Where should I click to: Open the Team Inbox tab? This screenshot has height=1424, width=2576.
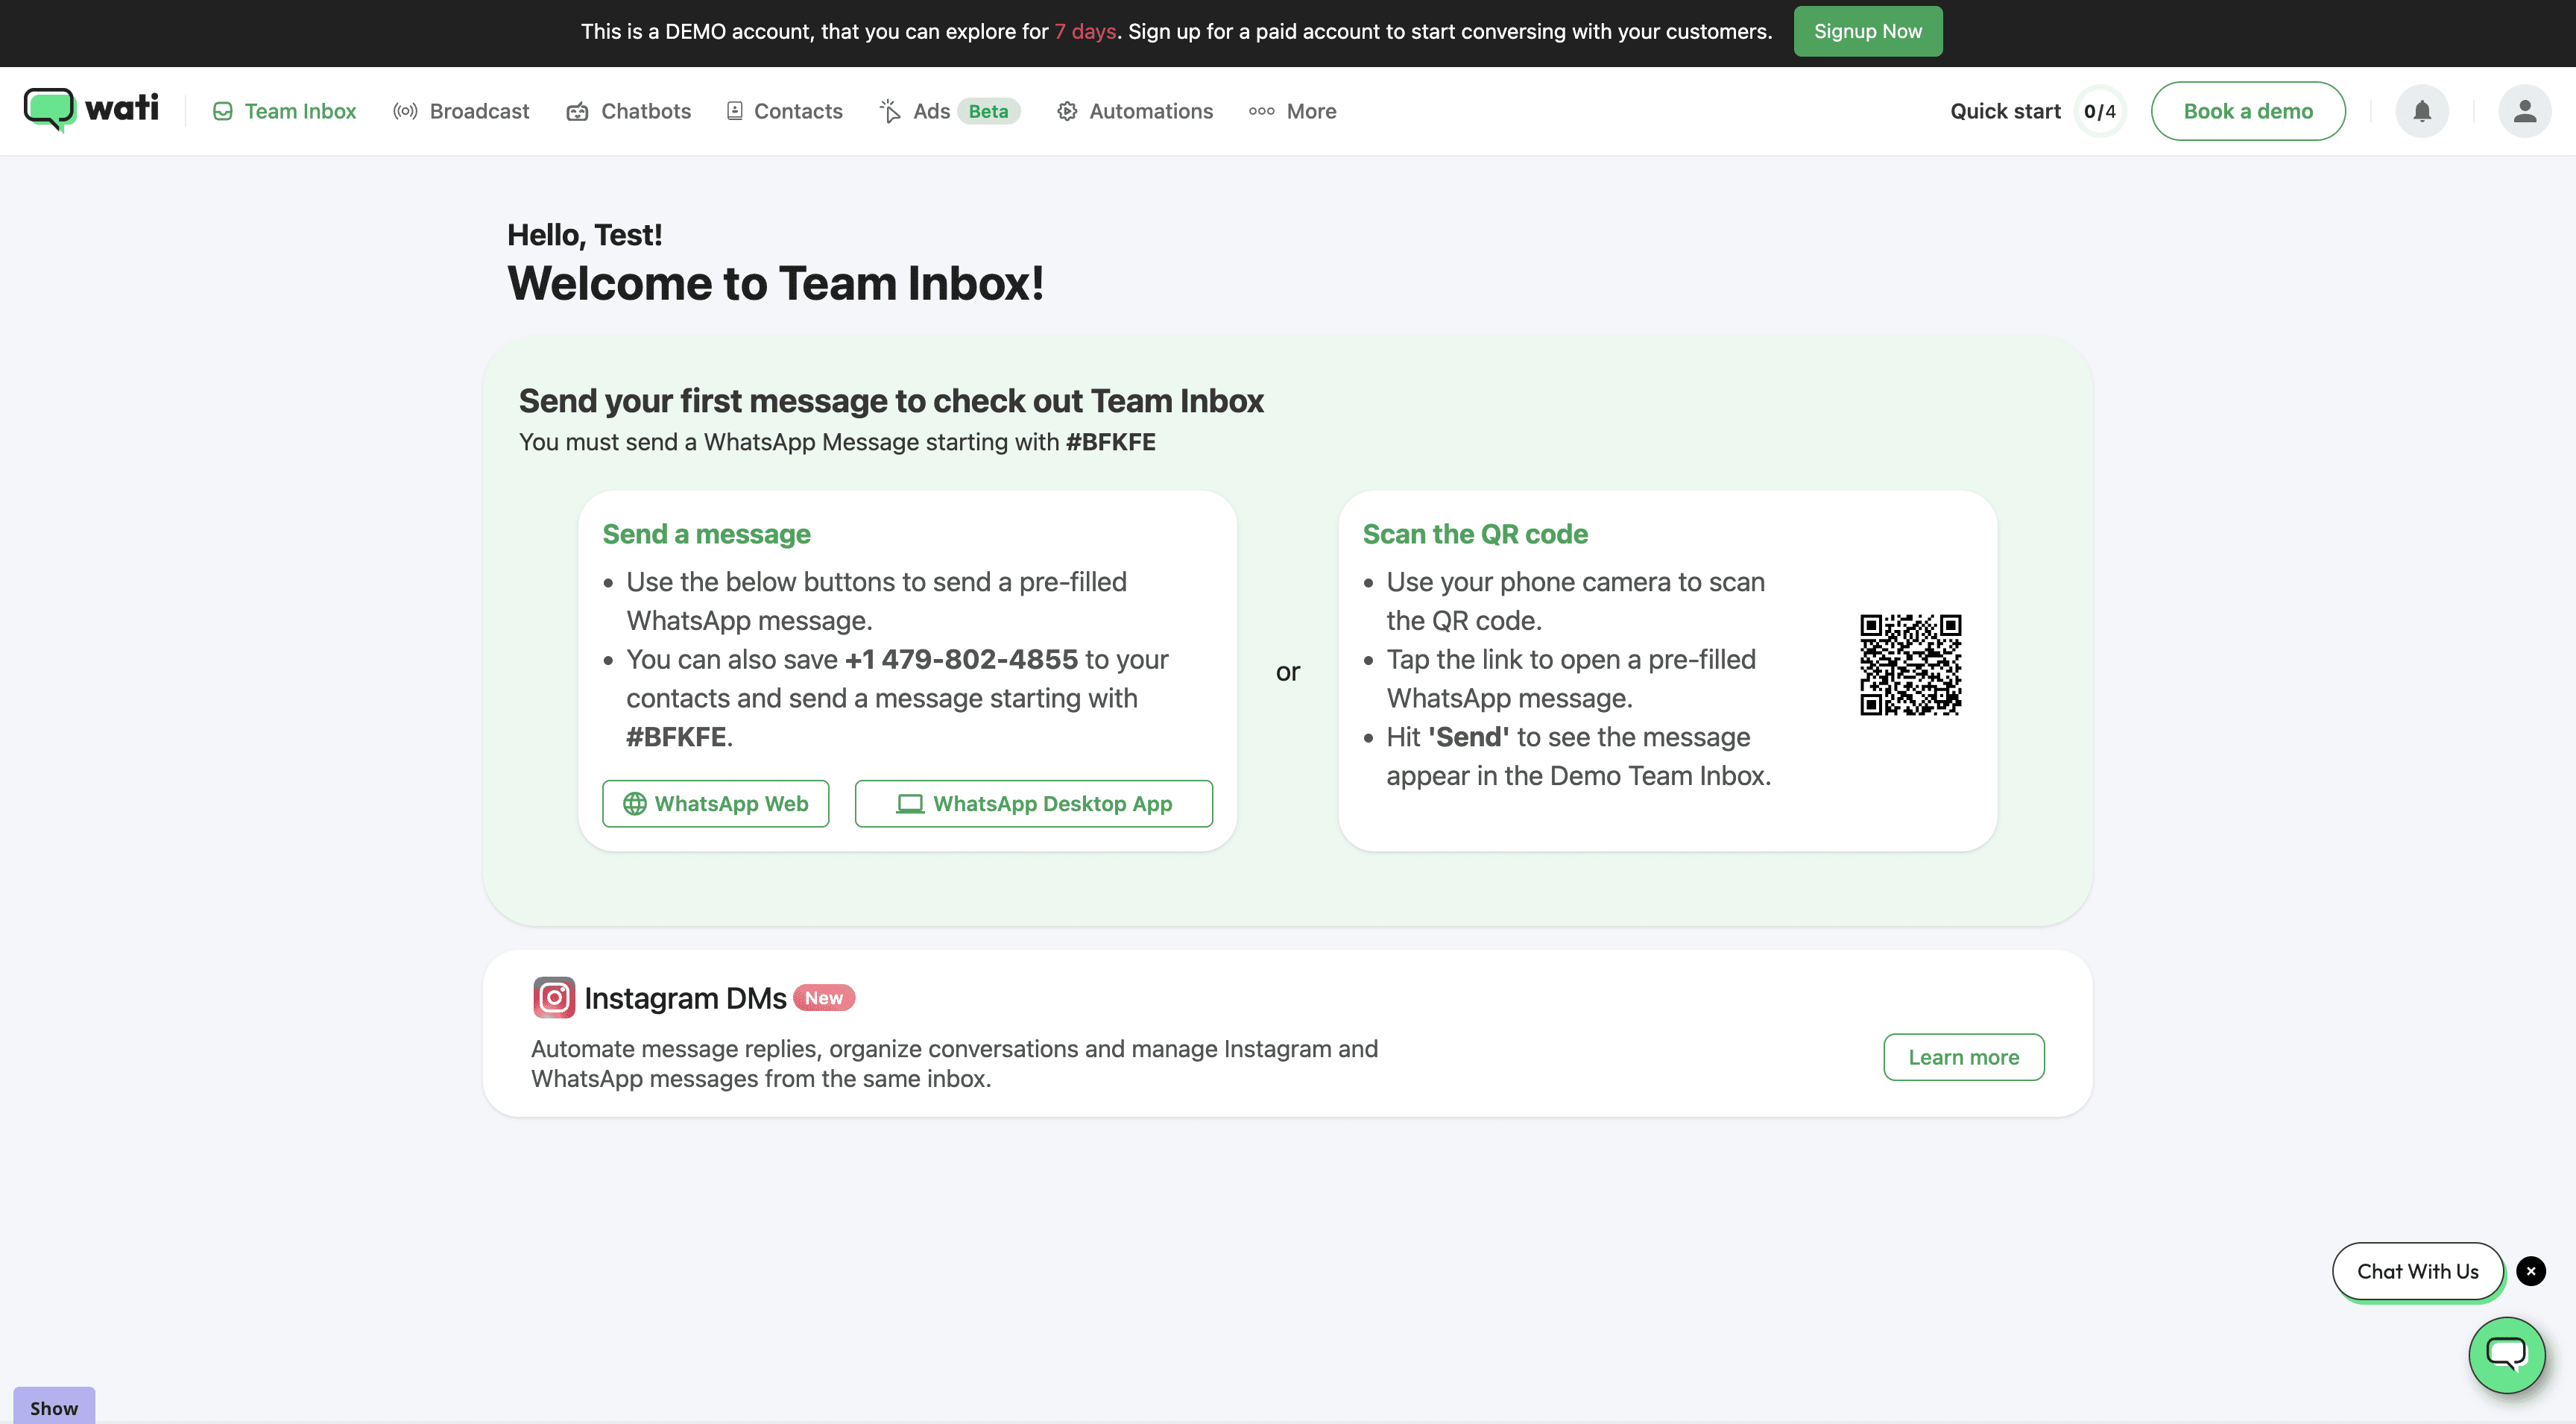tap(284, 111)
